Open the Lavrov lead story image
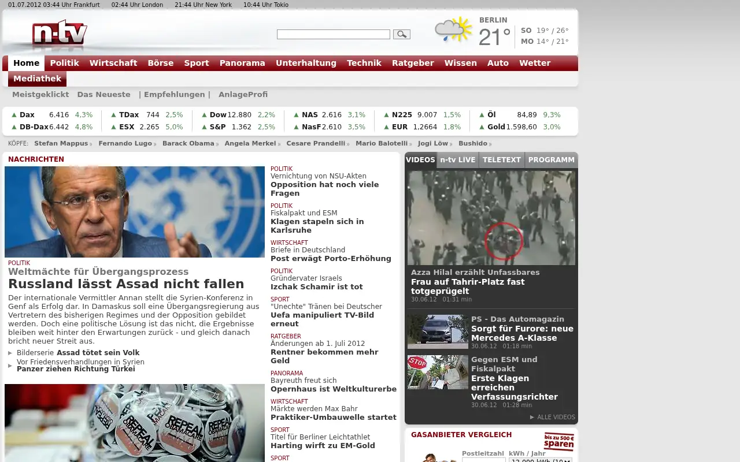Viewport: 740px width, 462px height. (135, 212)
